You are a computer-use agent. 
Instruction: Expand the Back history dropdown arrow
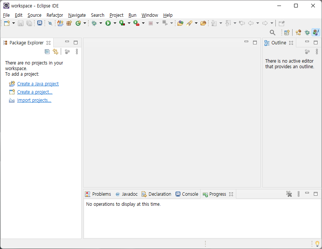pyautogui.click(x=258, y=23)
